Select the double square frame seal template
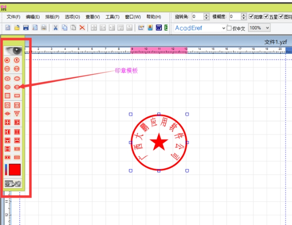The height and width of the screenshot is (225, 292). coord(7,105)
